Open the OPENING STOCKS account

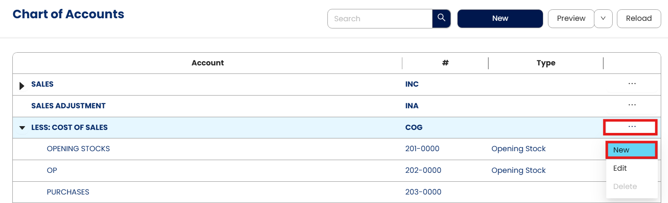pos(78,149)
